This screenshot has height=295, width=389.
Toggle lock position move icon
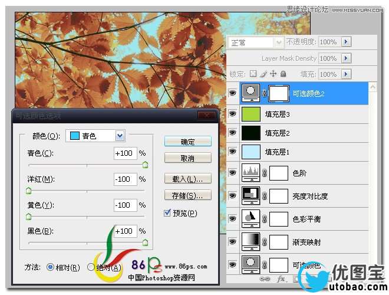(273, 74)
